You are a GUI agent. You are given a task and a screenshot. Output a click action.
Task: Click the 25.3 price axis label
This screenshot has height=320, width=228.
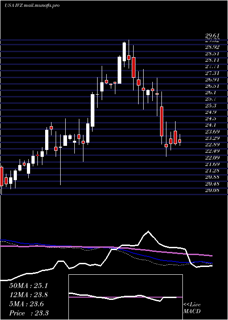click(210, 106)
